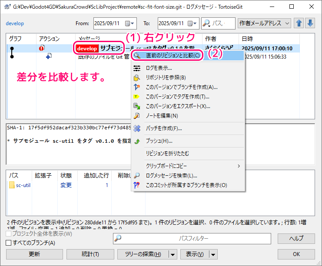Choose プッシュ in the context menu
The width and height of the screenshot is (322, 266).
tap(159, 141)
